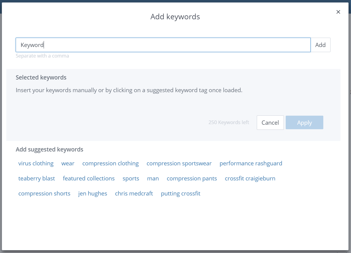Click the keyword input field

[x=163, y=45]
